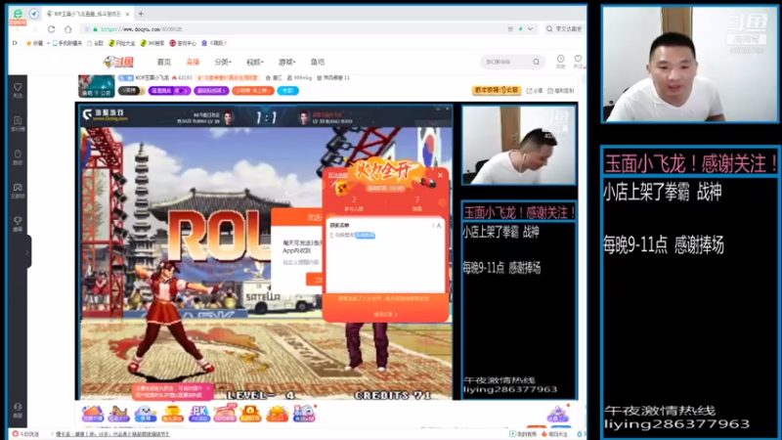Viewport: 782px width, 440px height.
Task: Click the purple rocket icon at bottom right
Action: point(558,413)
